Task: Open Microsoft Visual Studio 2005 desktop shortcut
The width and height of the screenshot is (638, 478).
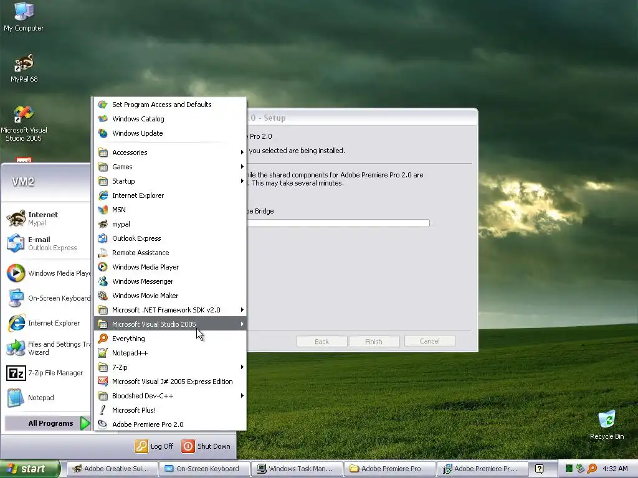Action: [24, 123]
